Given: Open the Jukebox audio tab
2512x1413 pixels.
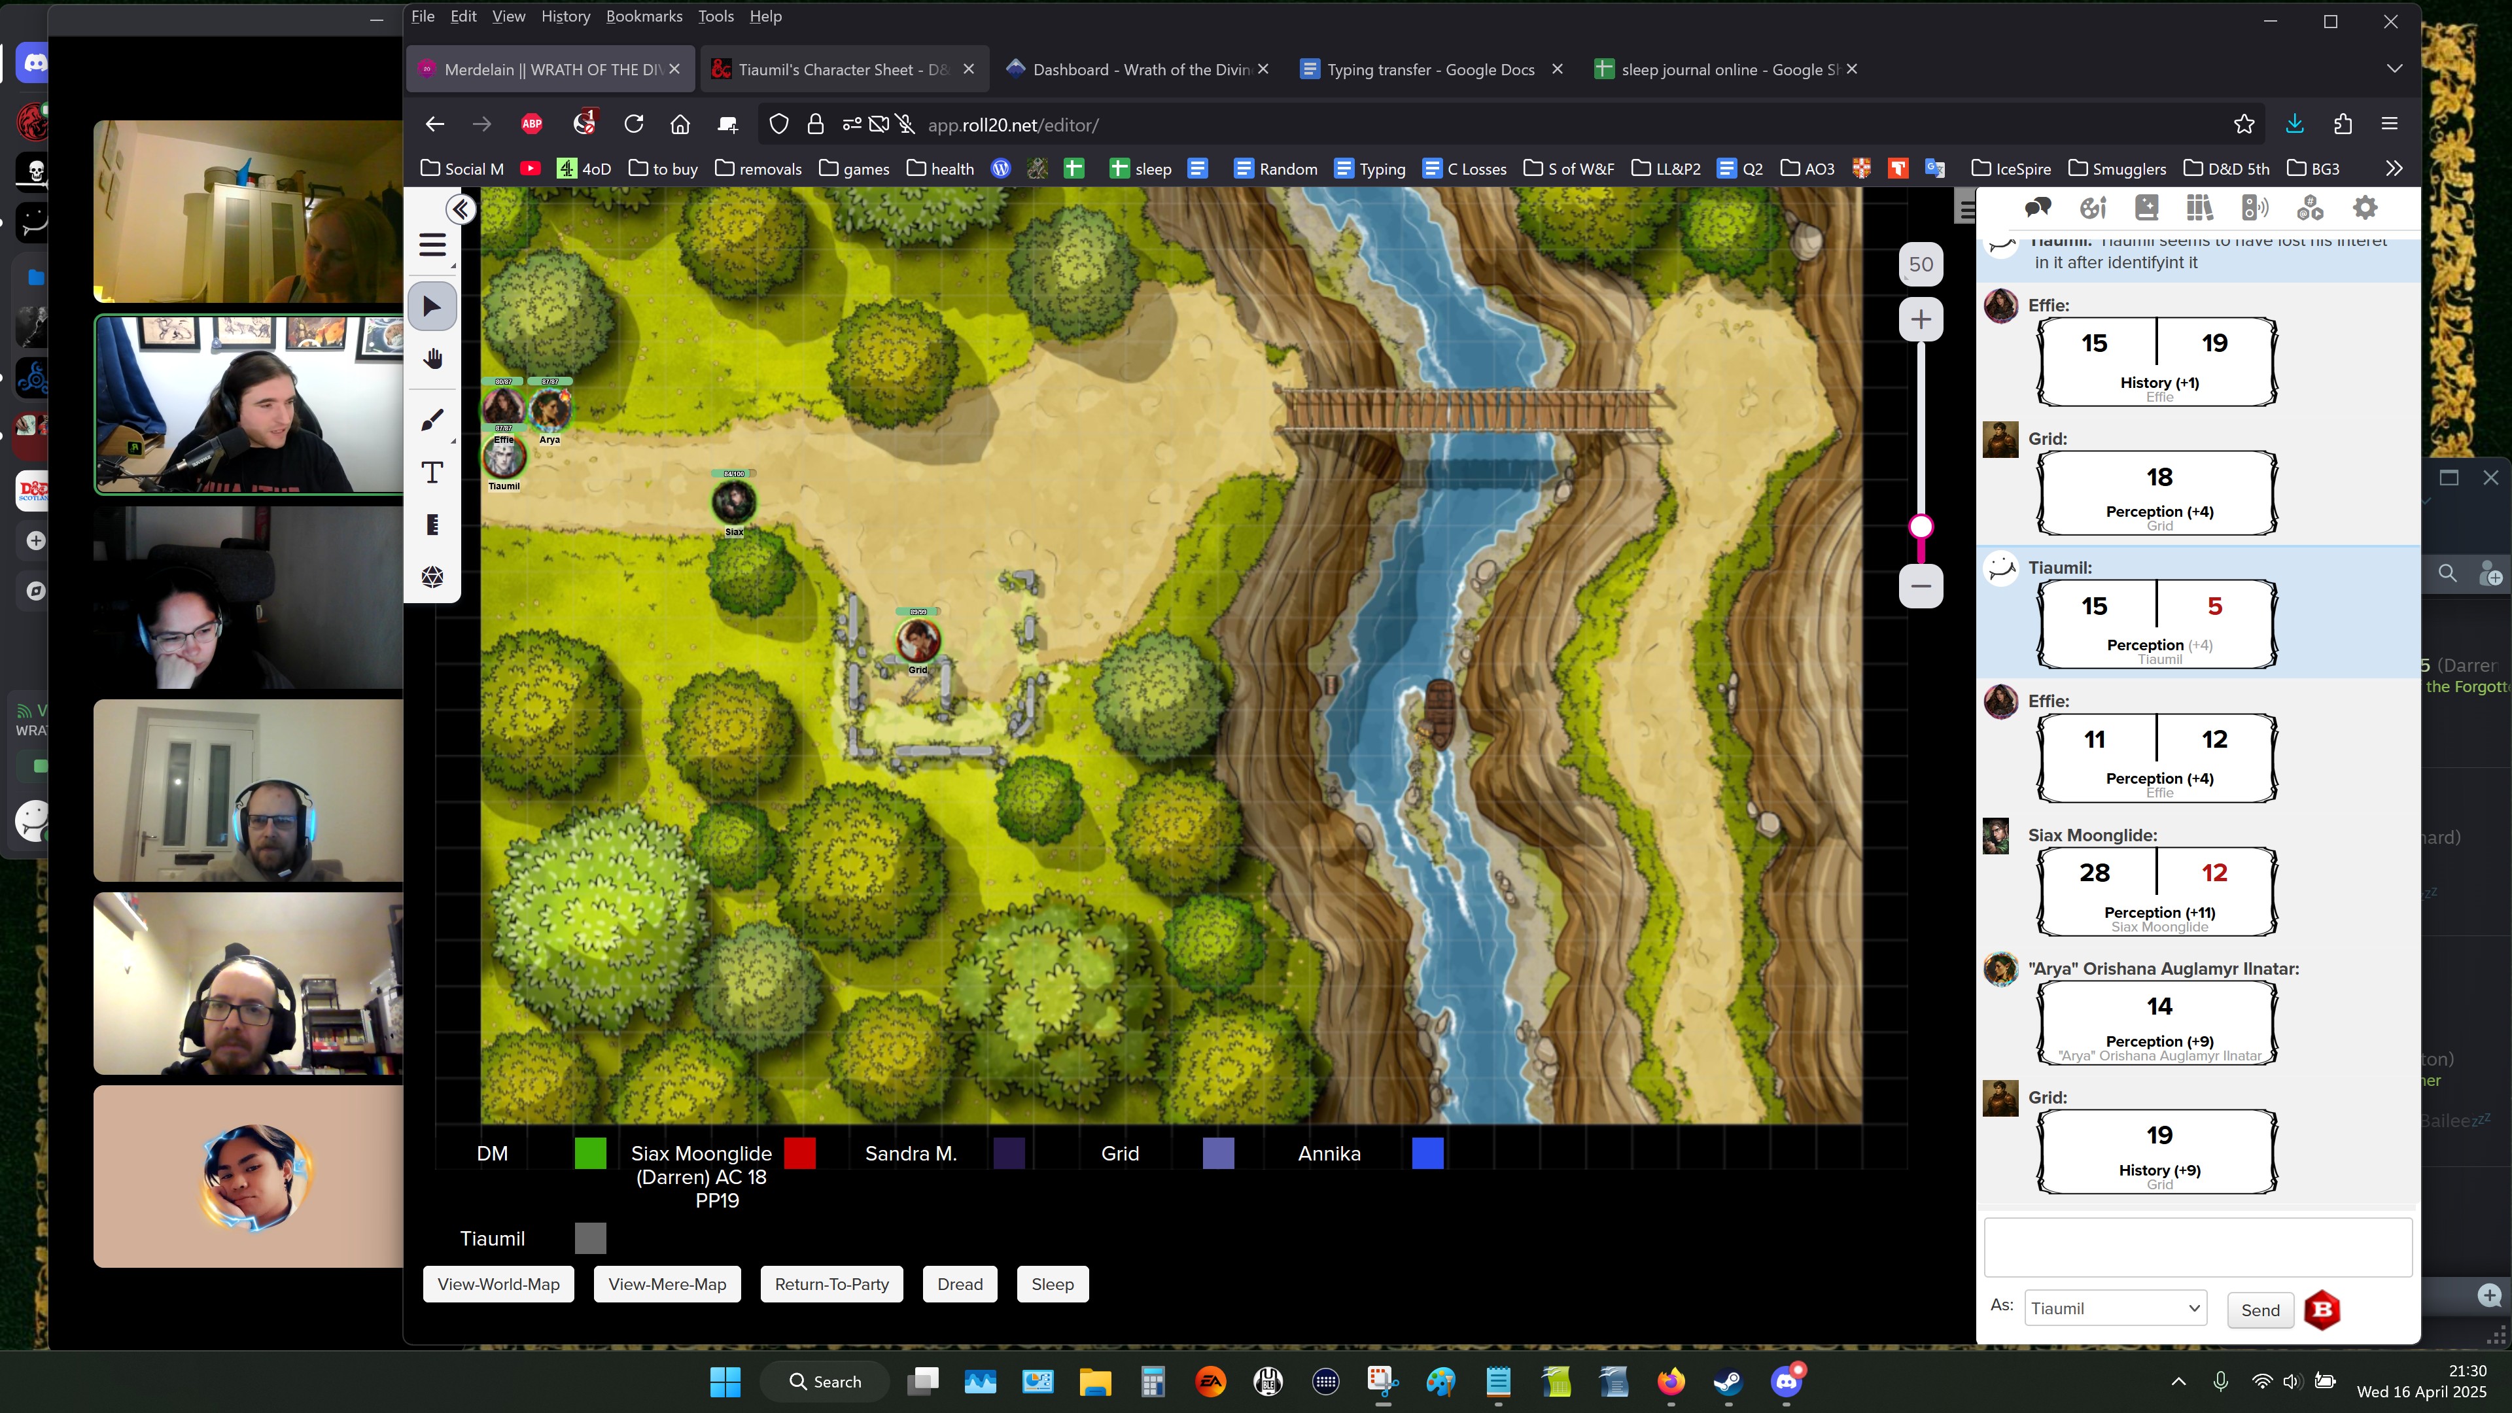Looking at the screenshot, I should 2254,208.
